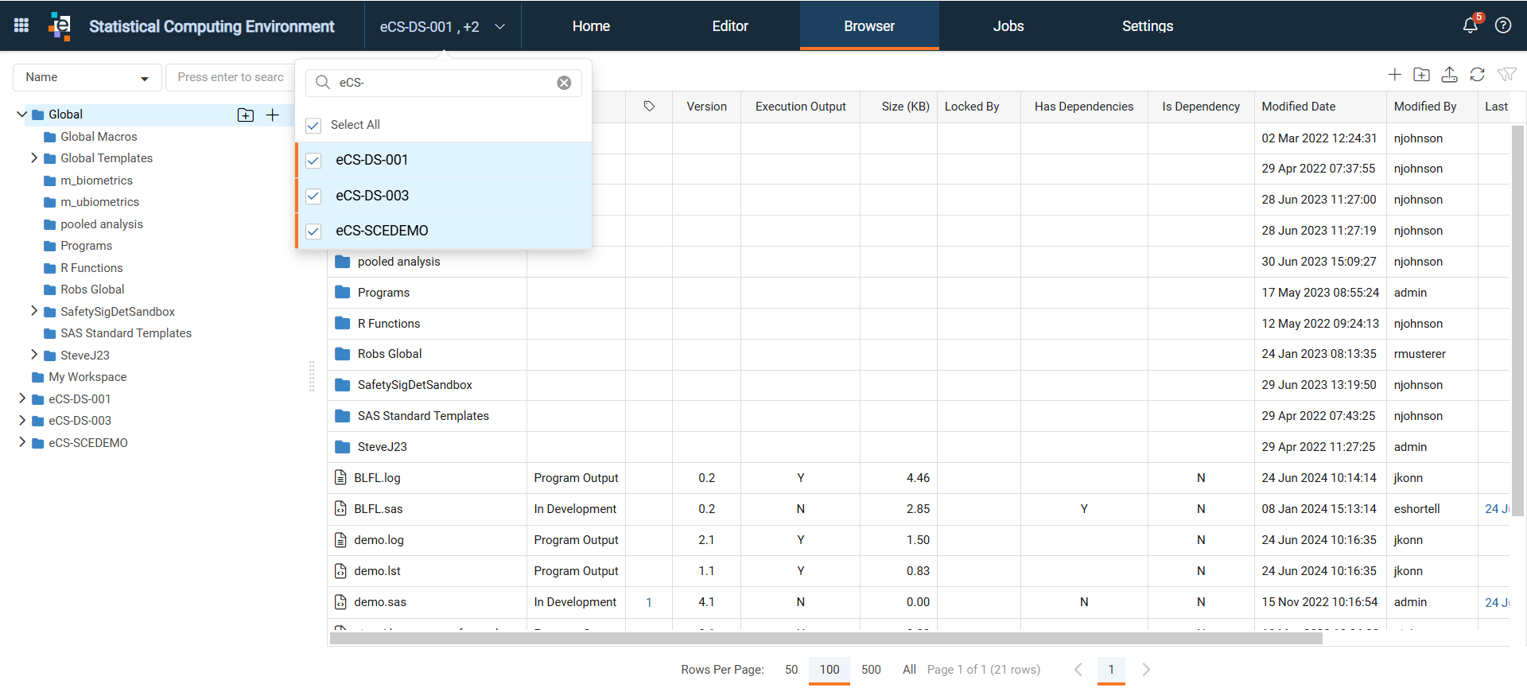Click the demo.sas file icon
1527x692 pixels.
coord(340,602)
